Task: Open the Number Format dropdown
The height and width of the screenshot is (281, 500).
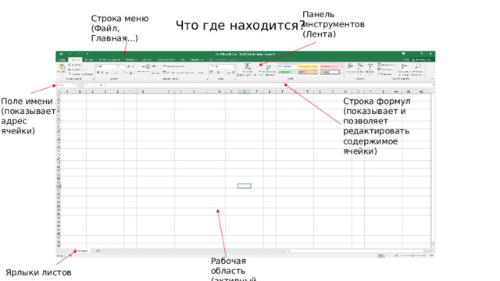Action: click(222, 66)
